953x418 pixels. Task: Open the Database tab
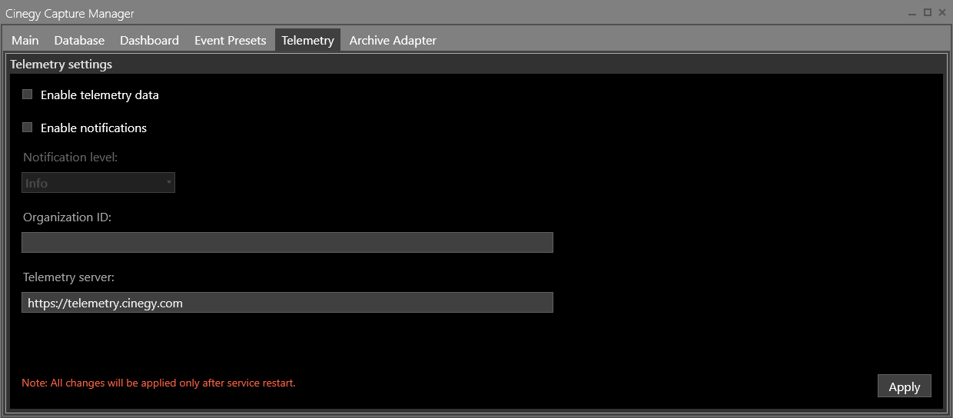[x=79, y=41]
